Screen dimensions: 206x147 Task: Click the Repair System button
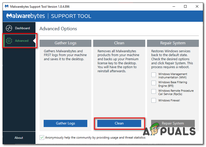(173, 123)
